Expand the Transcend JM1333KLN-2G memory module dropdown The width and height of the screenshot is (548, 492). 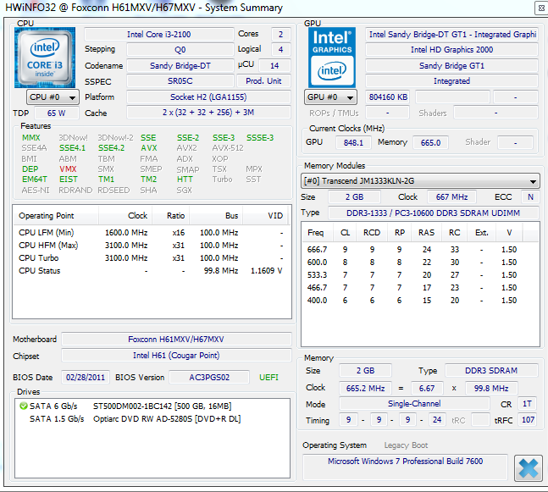click(420, 181)
